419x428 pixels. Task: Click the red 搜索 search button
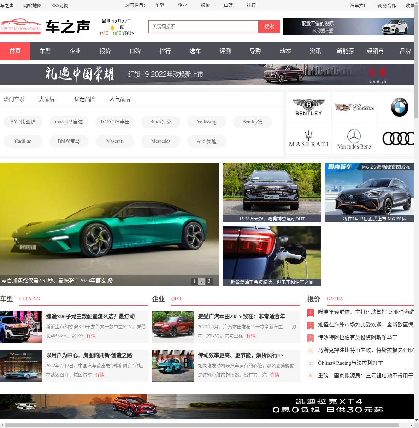pos(269,27)
